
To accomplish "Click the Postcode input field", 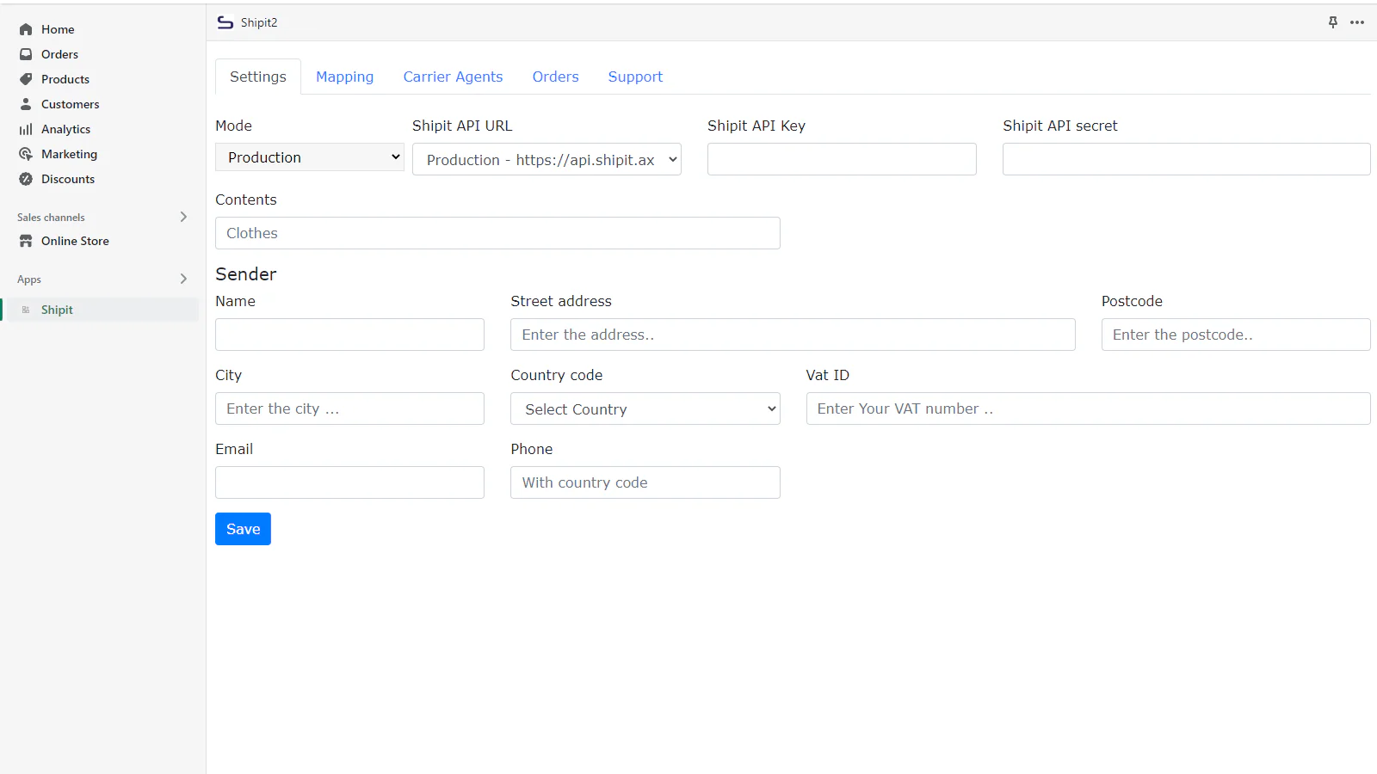I will click(1236, 335).
